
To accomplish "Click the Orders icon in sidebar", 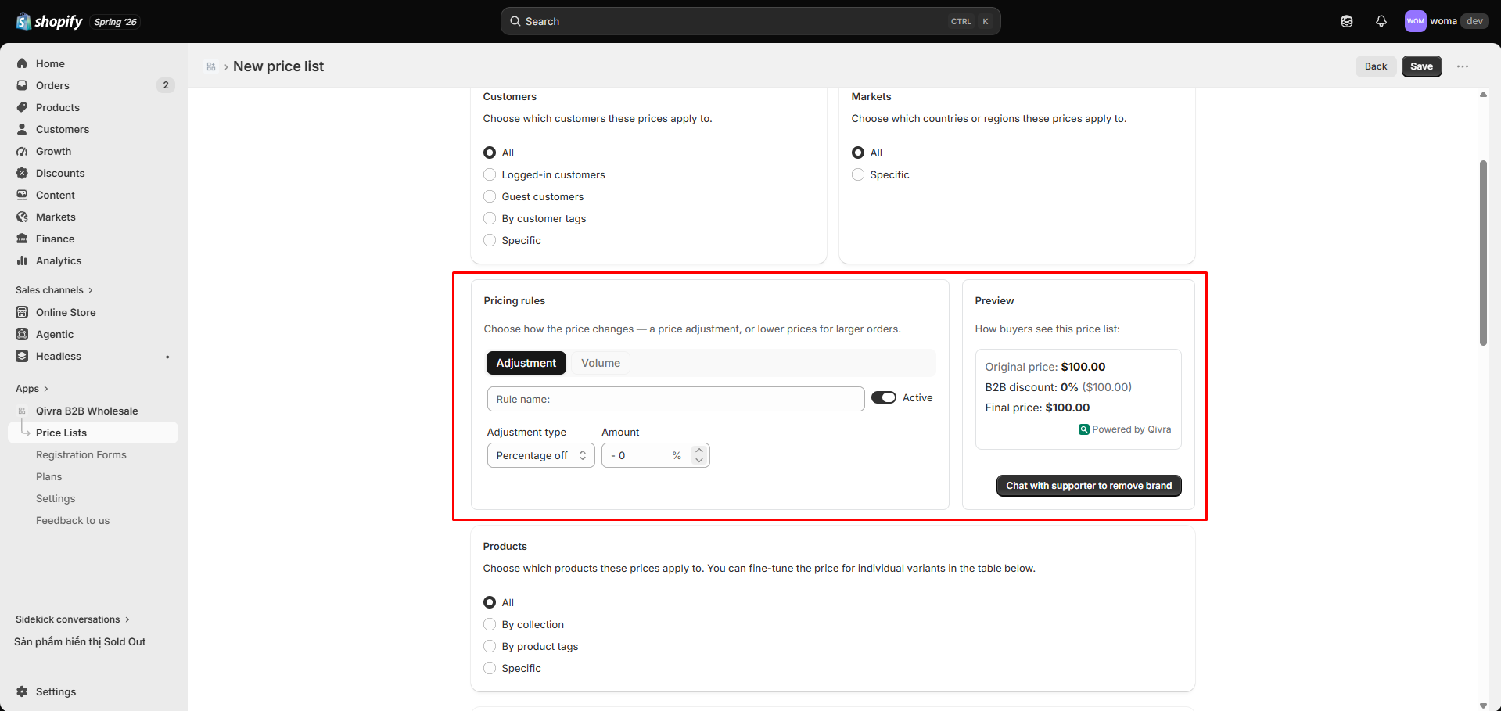I will click(x=22, y=85).
